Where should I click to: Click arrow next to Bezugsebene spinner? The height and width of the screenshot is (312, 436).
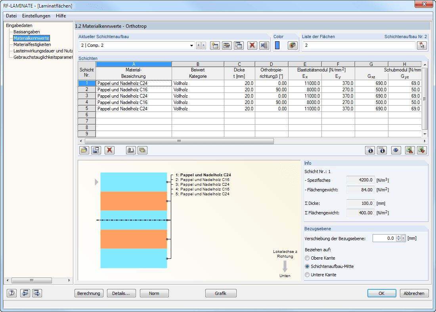(x=403, y=238)
